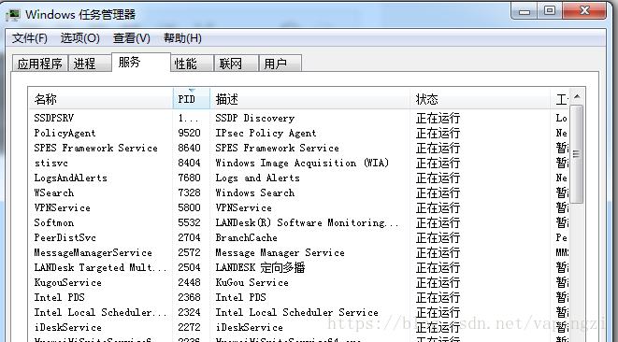Screen dimensions: 618x342
Task: Open the 查看(V) menu
Action: pos(132,38)
